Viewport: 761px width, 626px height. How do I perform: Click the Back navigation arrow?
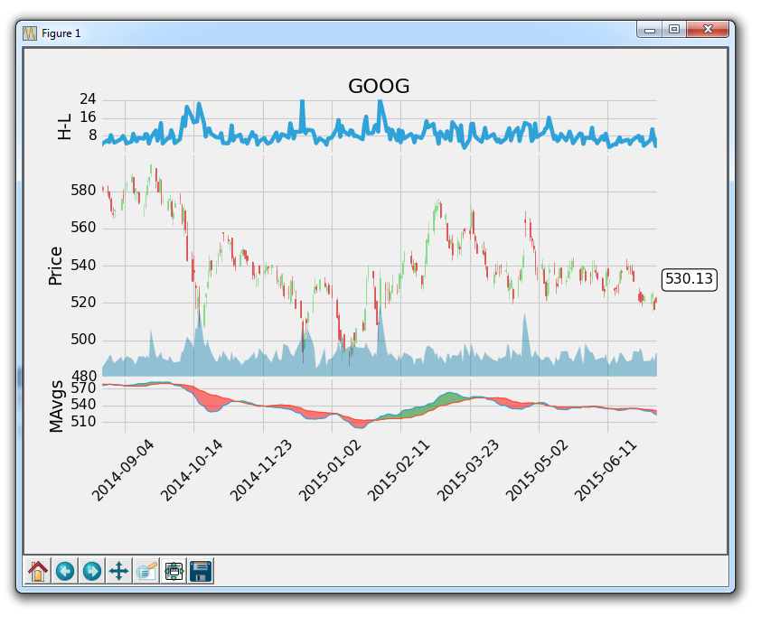click(x=63, y=570)
